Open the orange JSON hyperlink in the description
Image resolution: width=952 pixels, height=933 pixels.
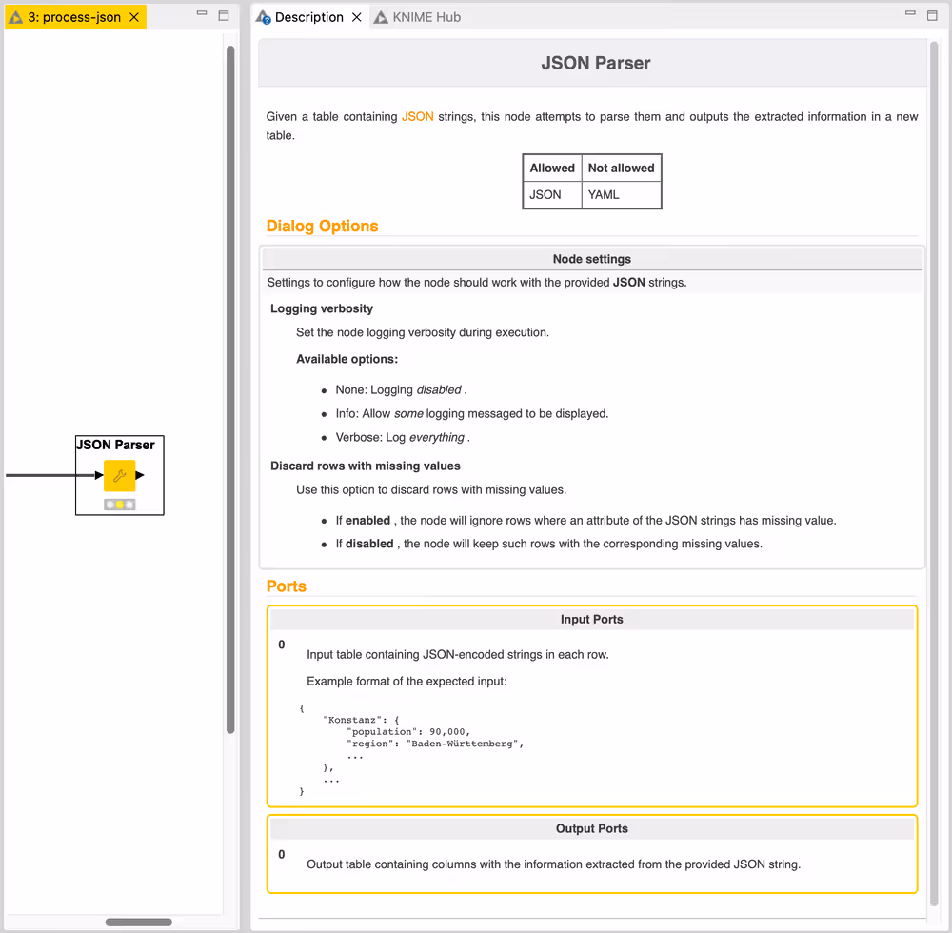coord(417,116)
